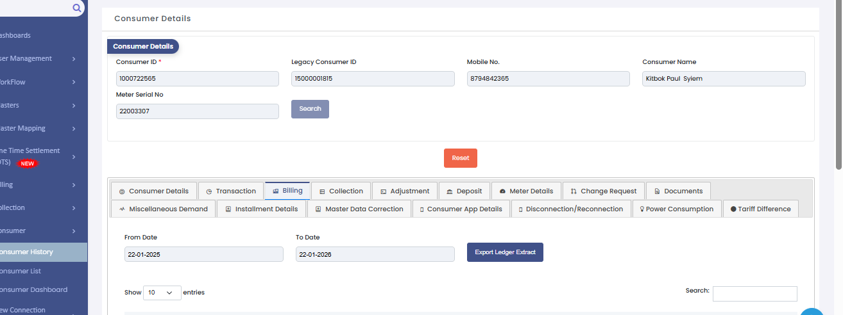Expand the Collection sidebar menu chevron
843x315 pixels.
click(x=74, y=208)
